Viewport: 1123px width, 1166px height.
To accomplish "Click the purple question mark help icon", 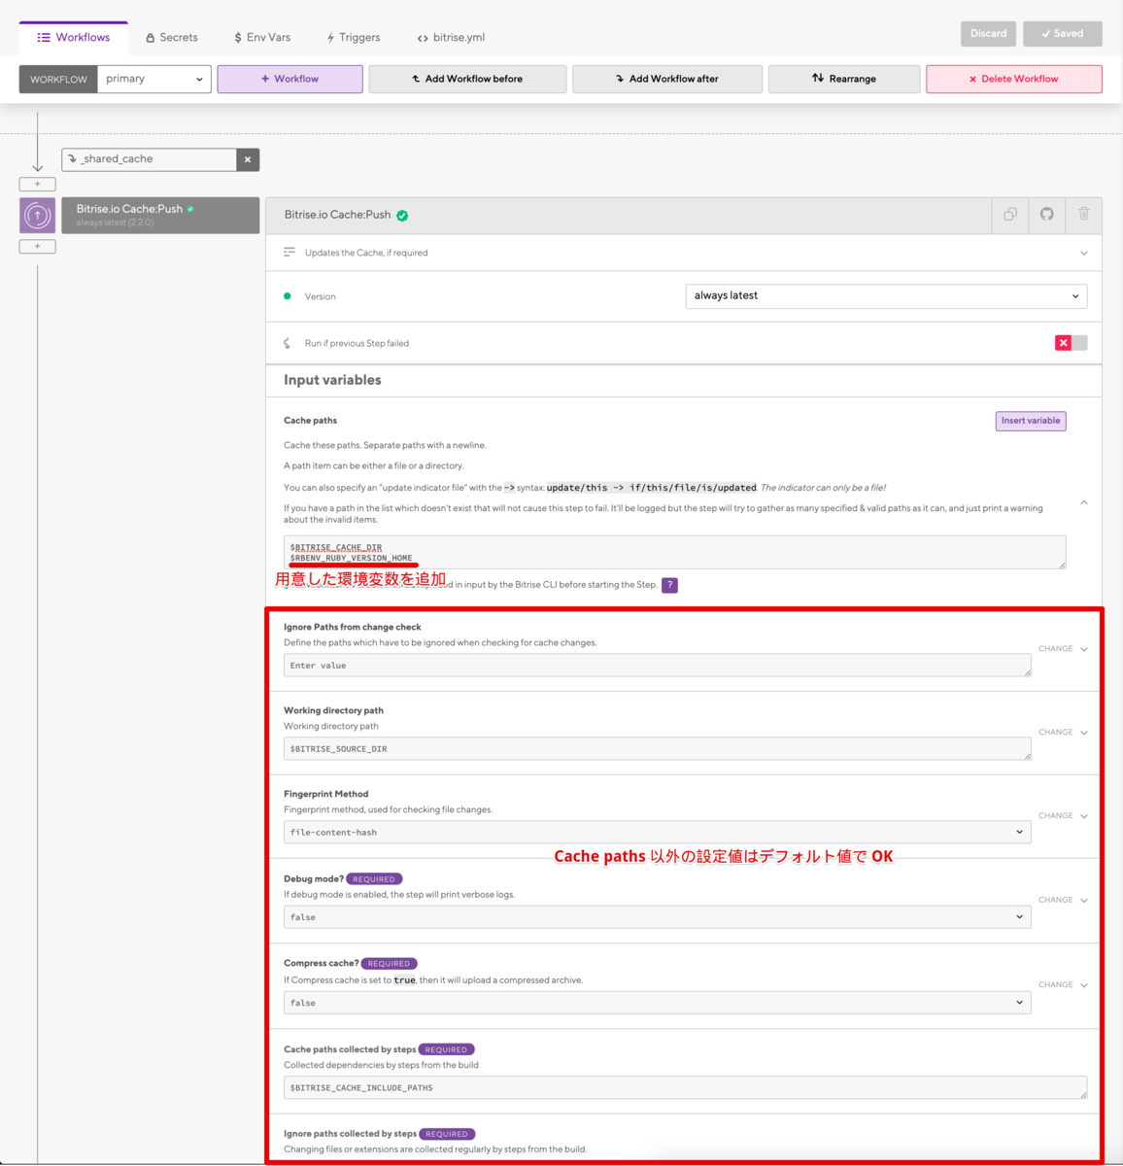I will tap(669, 585).
